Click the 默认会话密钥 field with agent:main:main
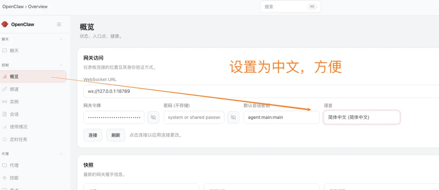Screen dimensions: 439x190 [281, 117]
